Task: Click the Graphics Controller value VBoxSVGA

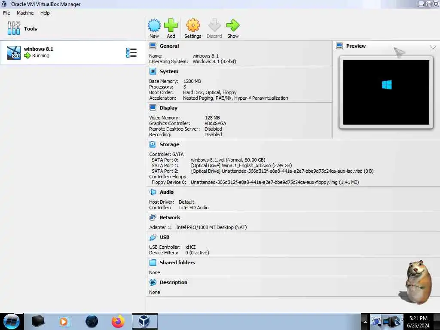Action: click(215, 123)
